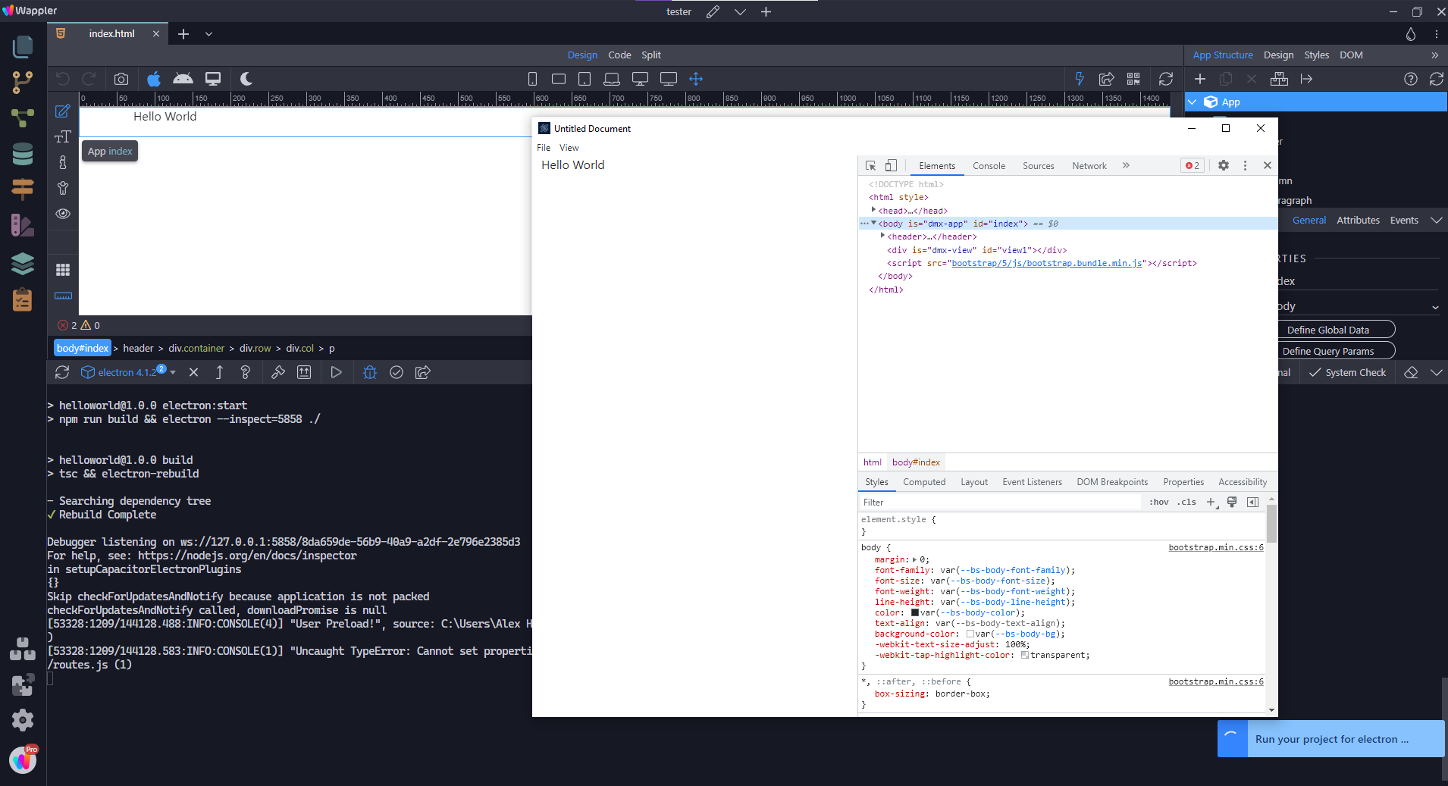1448x786 pixels.
Task: Select div.container in breadcrumb
Action: click(196, 348)
